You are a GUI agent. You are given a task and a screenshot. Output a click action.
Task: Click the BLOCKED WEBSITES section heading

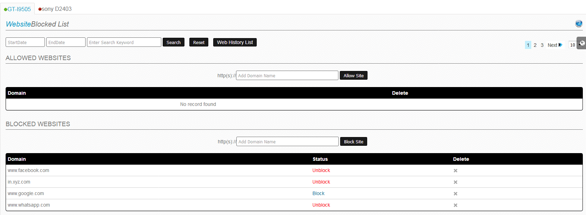(38, 124)
